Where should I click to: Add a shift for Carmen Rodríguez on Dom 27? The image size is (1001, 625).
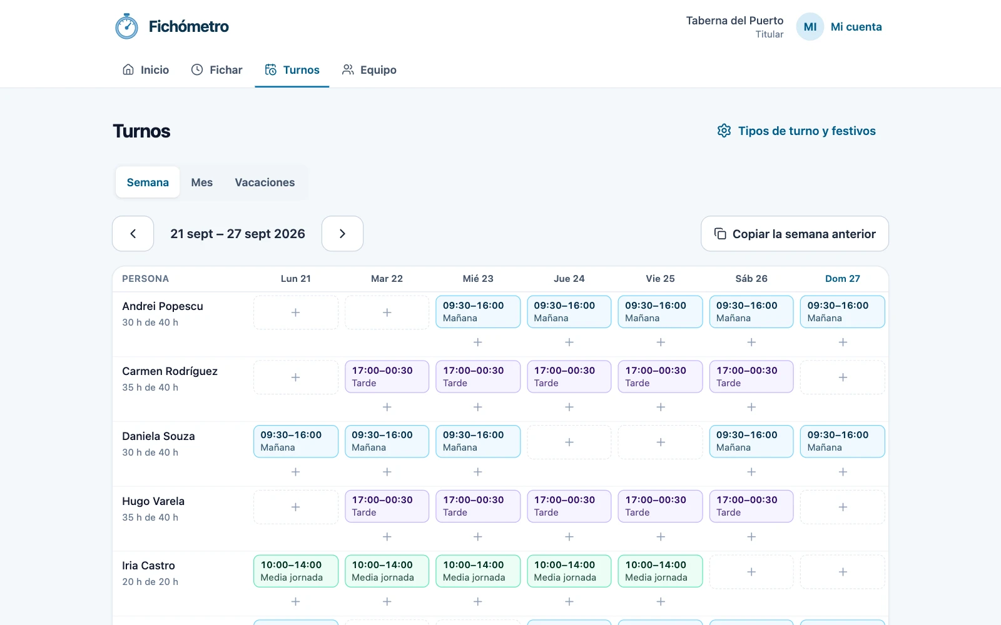pos(843,377)
